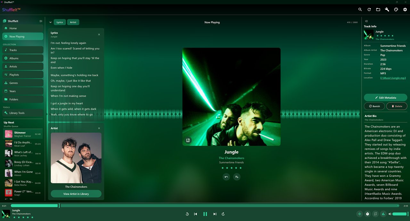Open Albums collection
The image size is (410, 221).
[23, 58]
